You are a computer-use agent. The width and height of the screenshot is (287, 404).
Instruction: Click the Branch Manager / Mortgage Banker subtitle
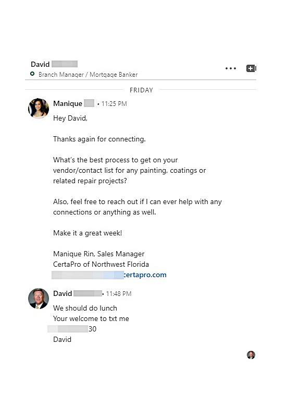88,75
